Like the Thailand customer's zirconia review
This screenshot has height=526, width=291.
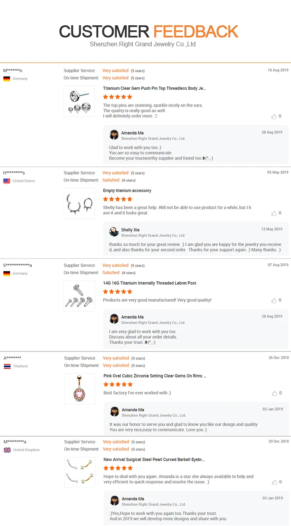click(274, 393)
